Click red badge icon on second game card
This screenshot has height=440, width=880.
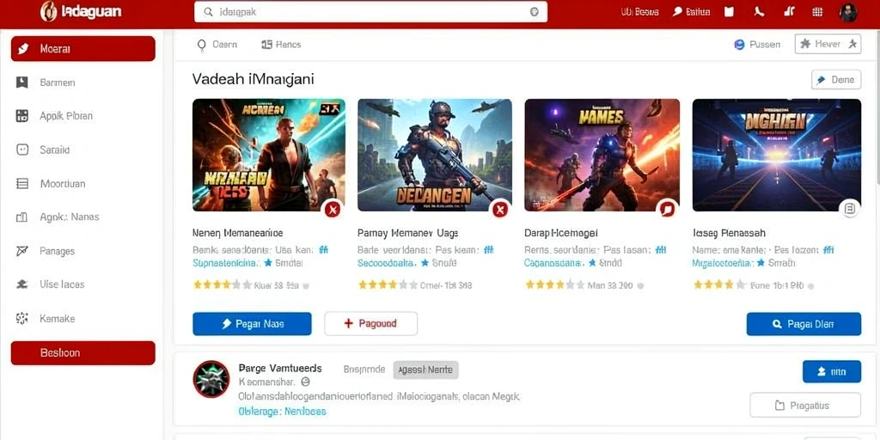click(x=499, y=210)
